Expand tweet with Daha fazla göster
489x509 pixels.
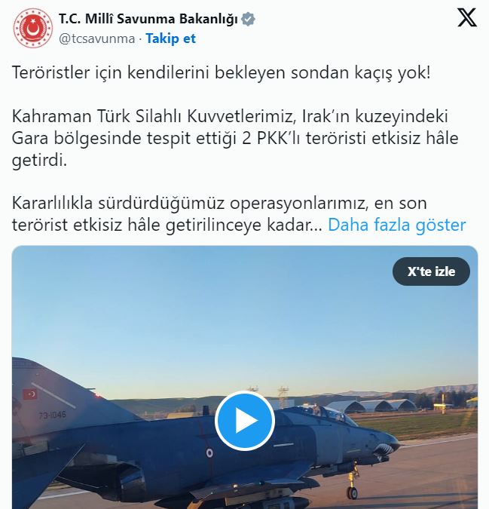(396, 225)
